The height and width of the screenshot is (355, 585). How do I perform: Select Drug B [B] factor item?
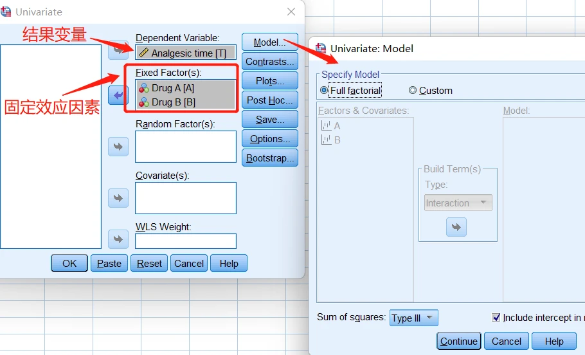click(x=173, y=102)
